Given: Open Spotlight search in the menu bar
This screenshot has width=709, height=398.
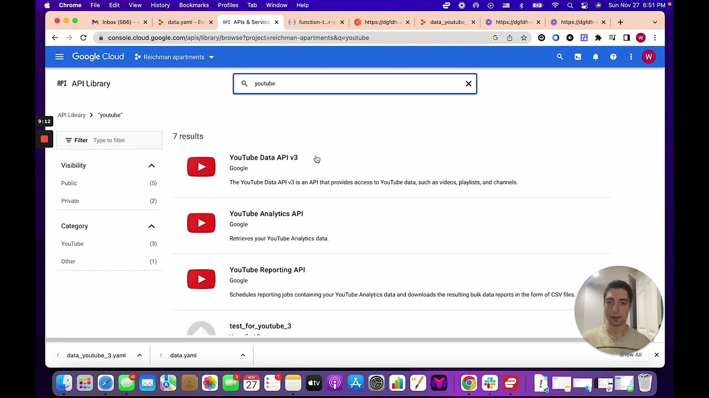Looking at the screenshot, I should tap(570, 5).
